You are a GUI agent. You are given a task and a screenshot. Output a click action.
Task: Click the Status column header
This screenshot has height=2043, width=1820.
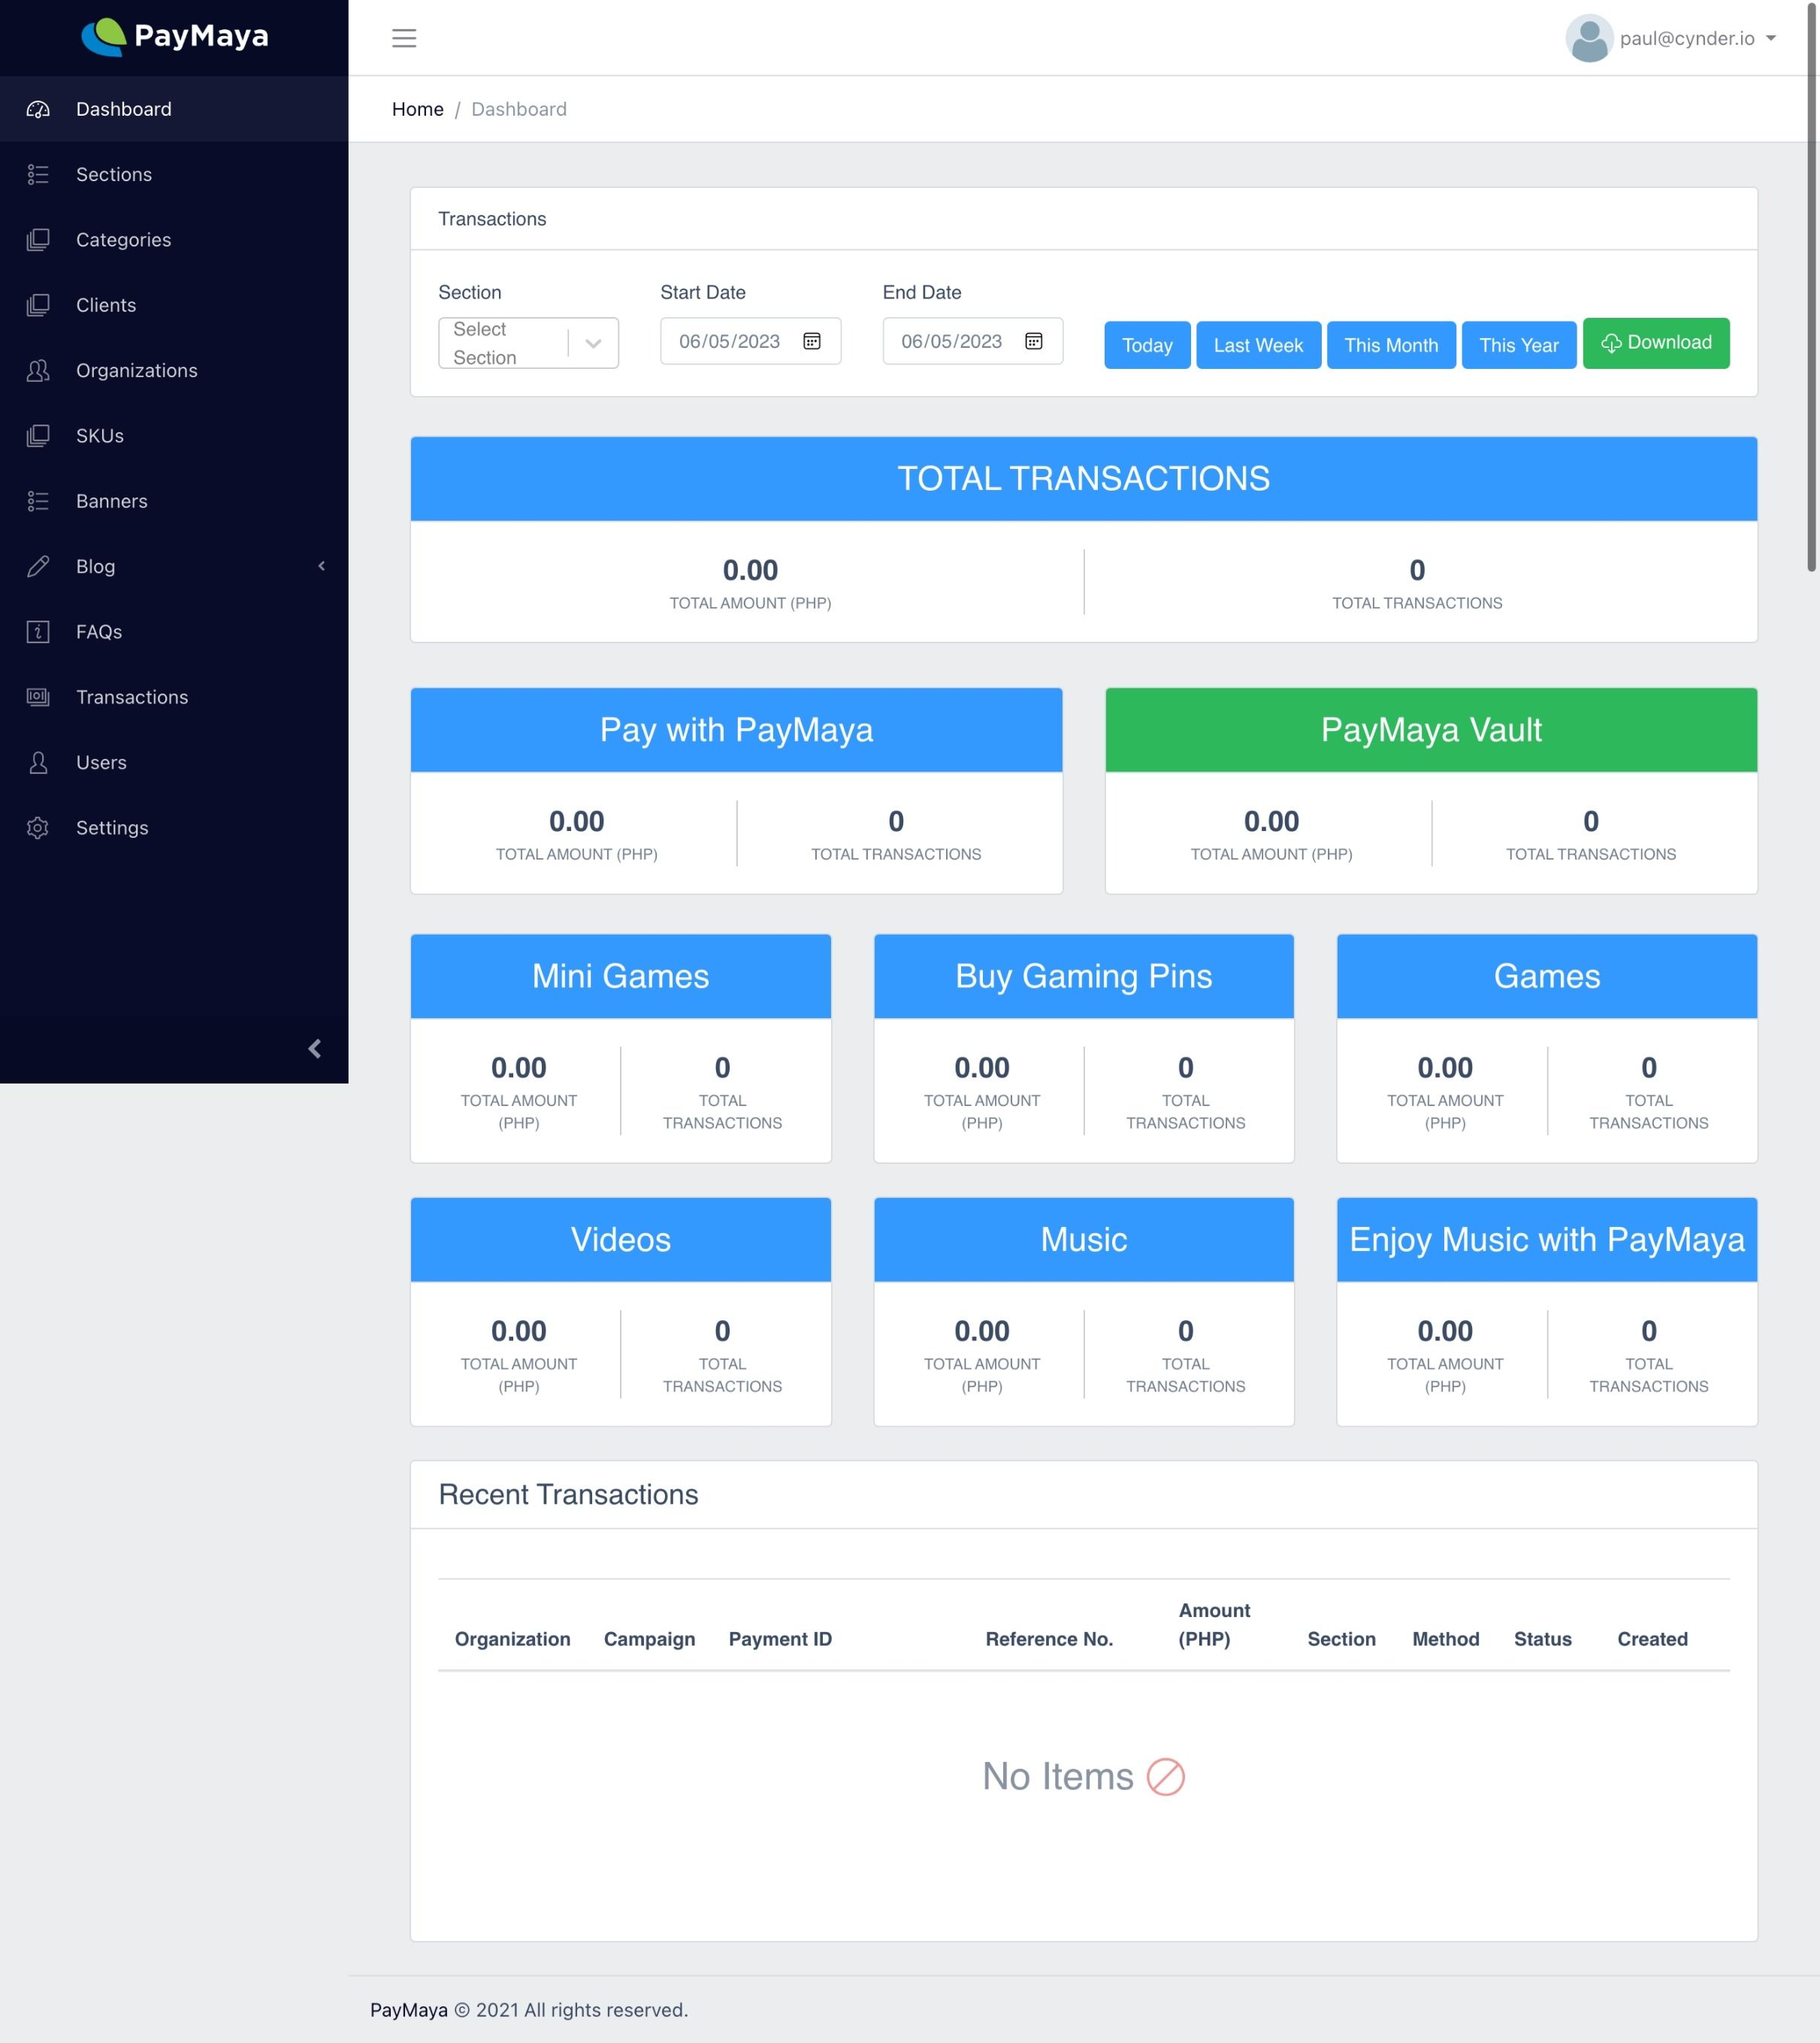[x=1542, y=1639]
